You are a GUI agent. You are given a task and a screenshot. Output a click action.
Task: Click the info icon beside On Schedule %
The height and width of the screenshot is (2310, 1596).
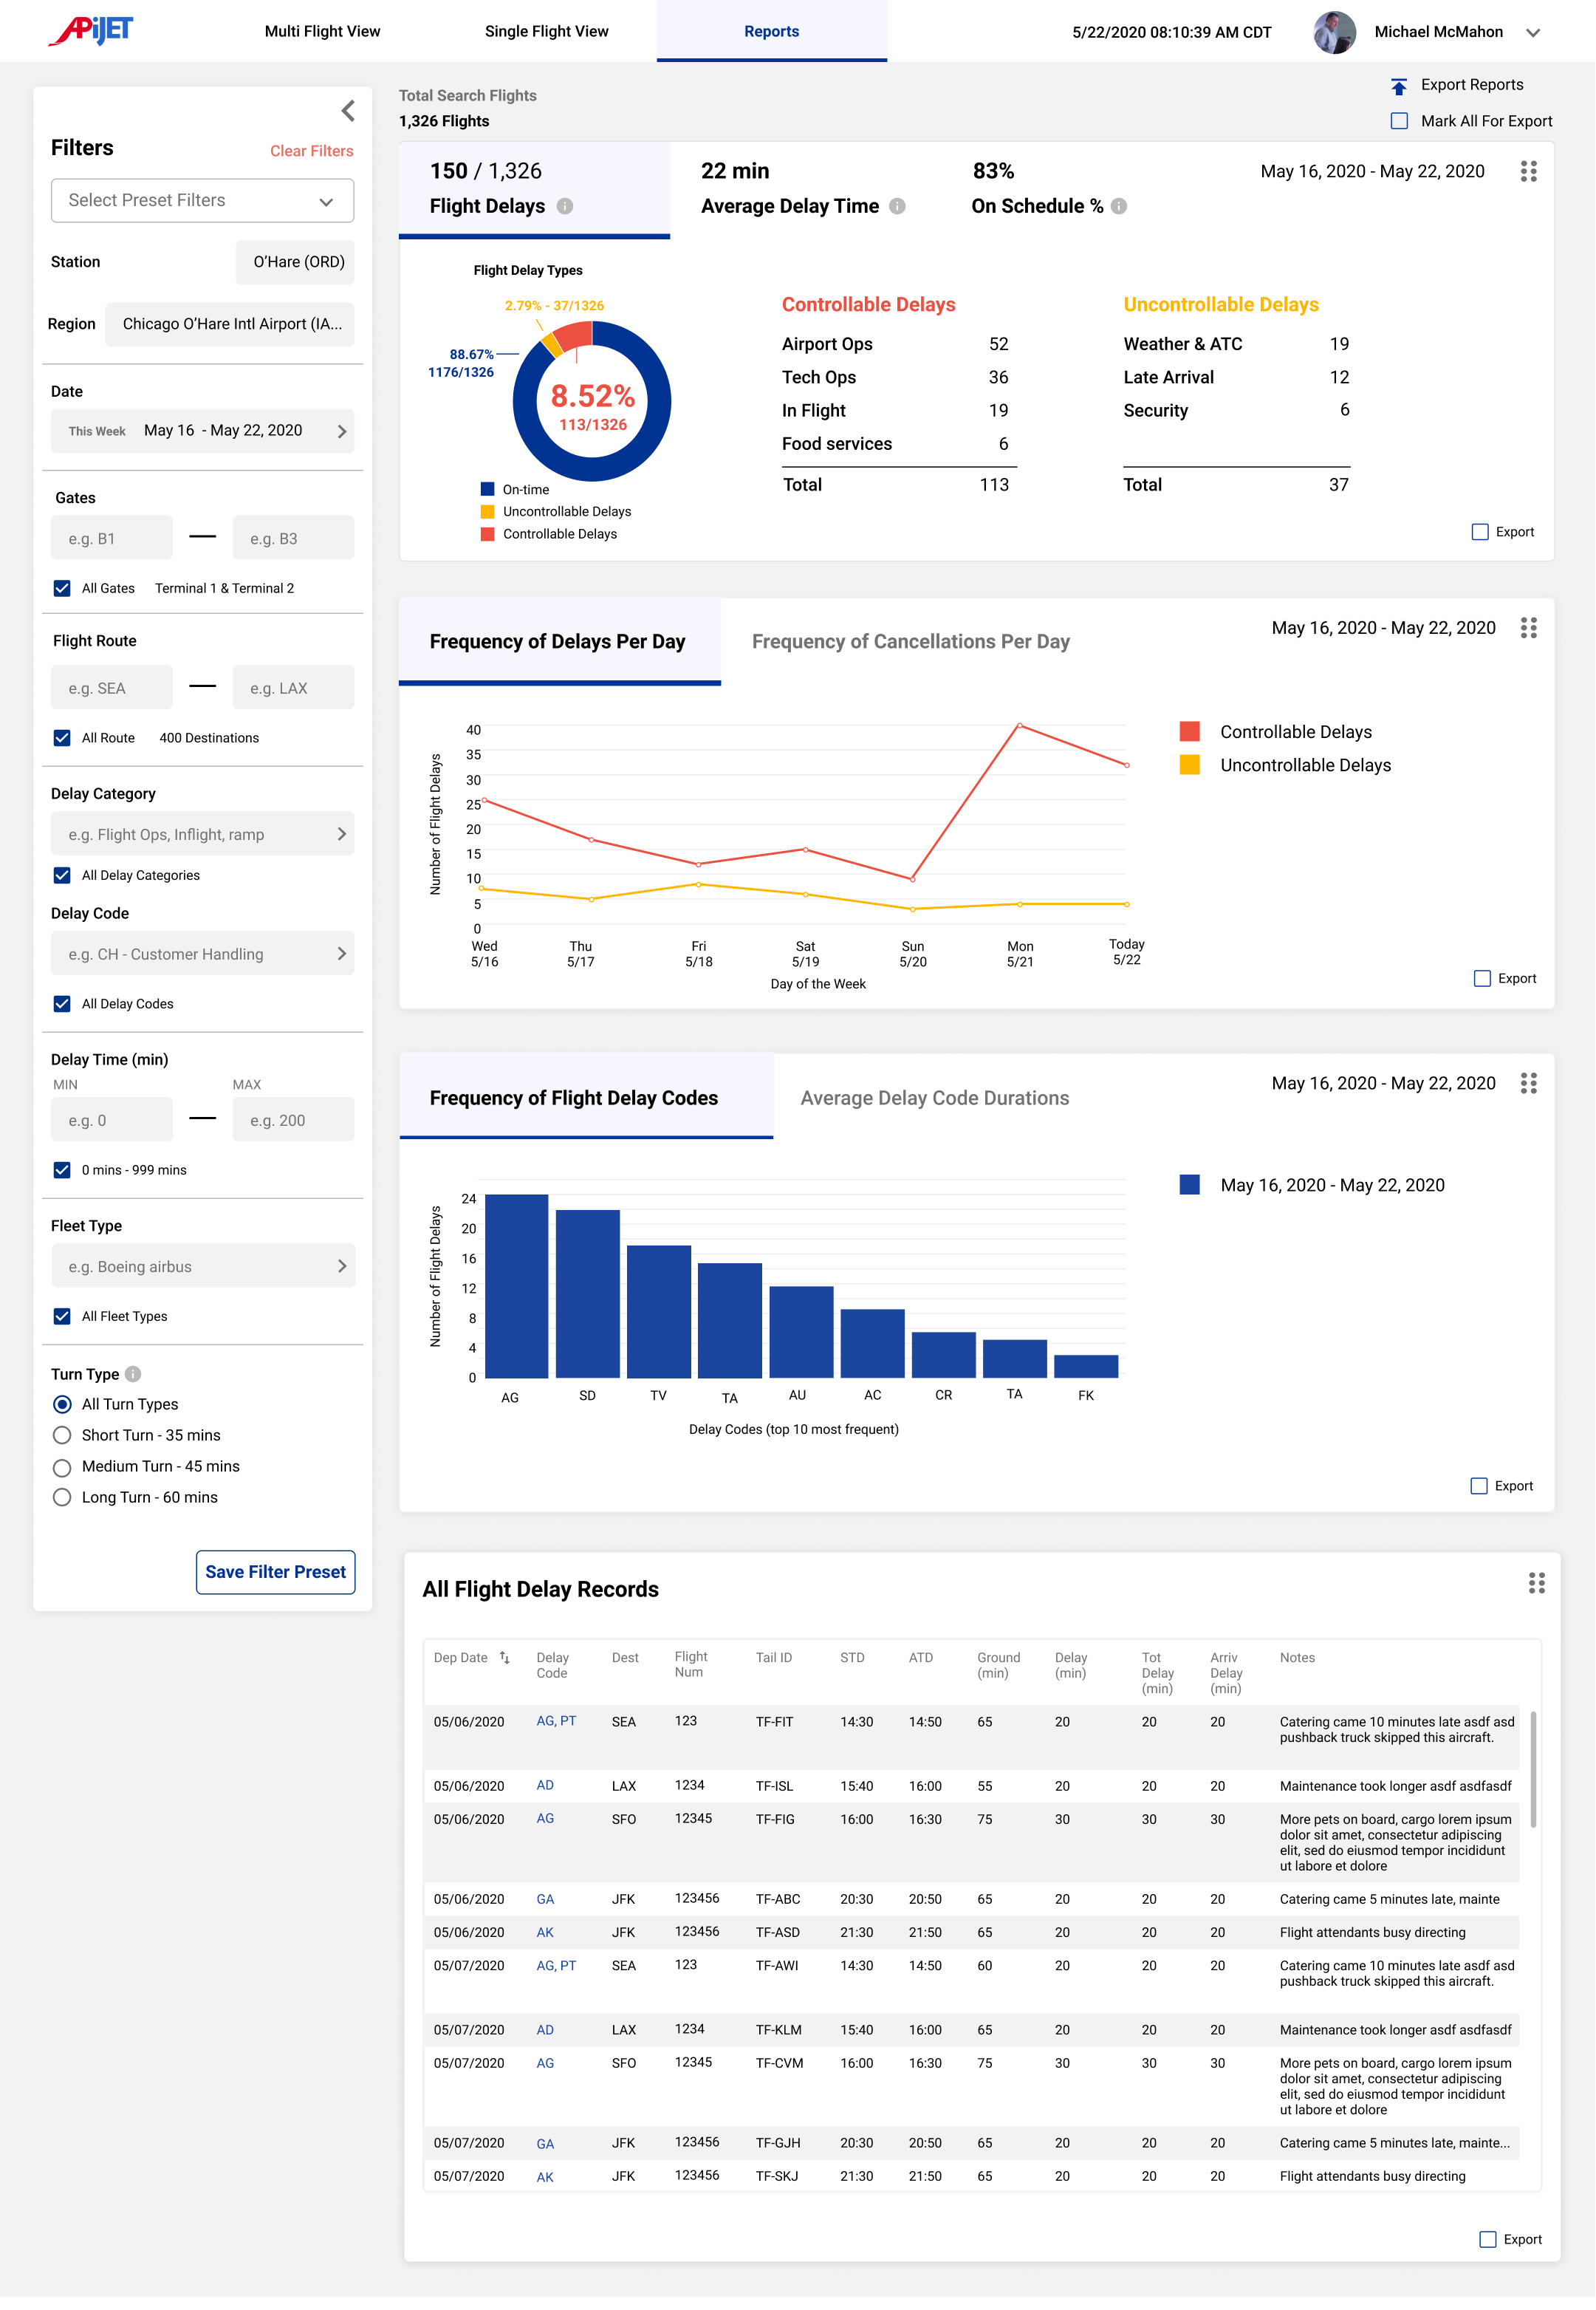[x=1119, y=206]
